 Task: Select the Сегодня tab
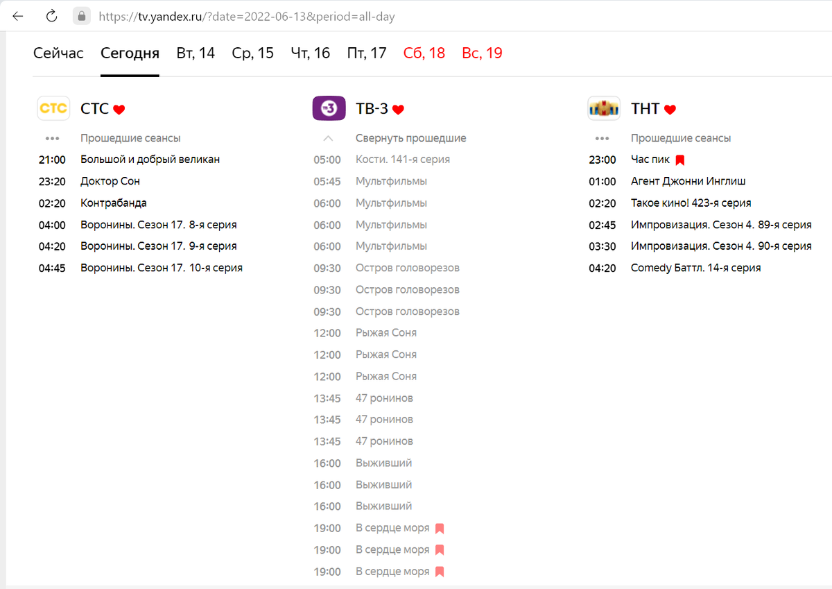pyautogui.click(x=130, y=53)
